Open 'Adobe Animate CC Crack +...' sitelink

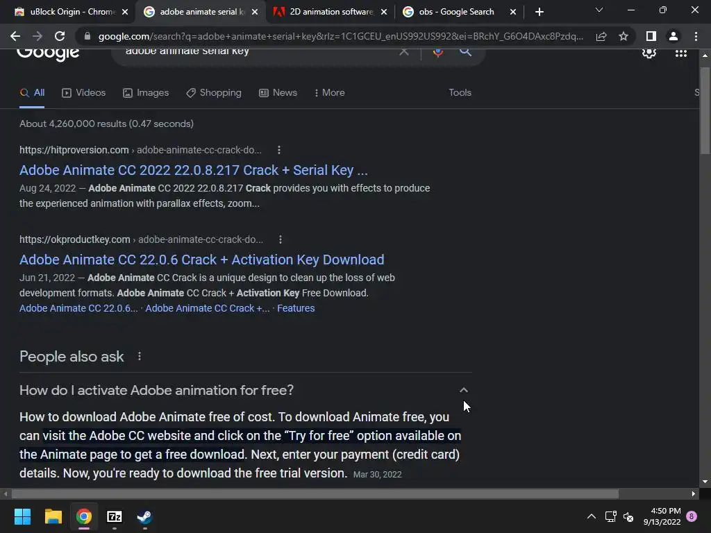[x=207, y=308]
